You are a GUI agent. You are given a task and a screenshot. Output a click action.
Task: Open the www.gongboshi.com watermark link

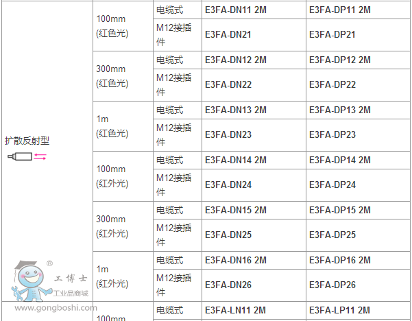[48, 308]
